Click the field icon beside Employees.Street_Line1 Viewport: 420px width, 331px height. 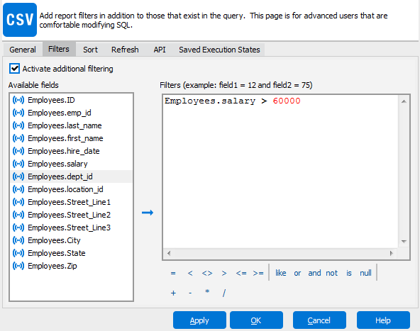18,202
